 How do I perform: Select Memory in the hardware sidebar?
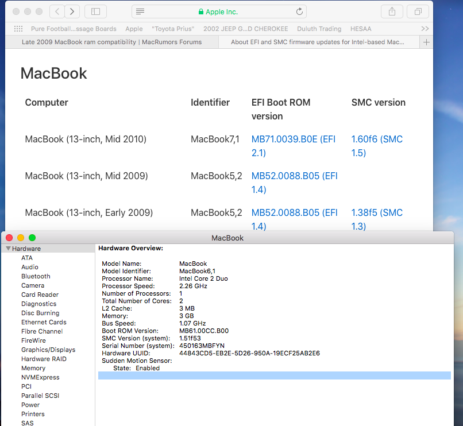pyautogui.click(x=33, y=368)
